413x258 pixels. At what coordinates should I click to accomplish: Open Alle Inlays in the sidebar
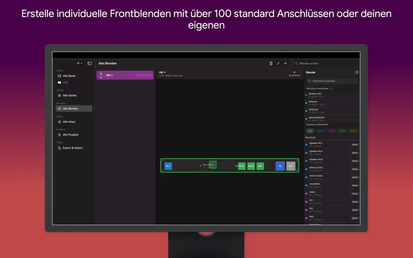pyautogui.click(x=74, y=121)
